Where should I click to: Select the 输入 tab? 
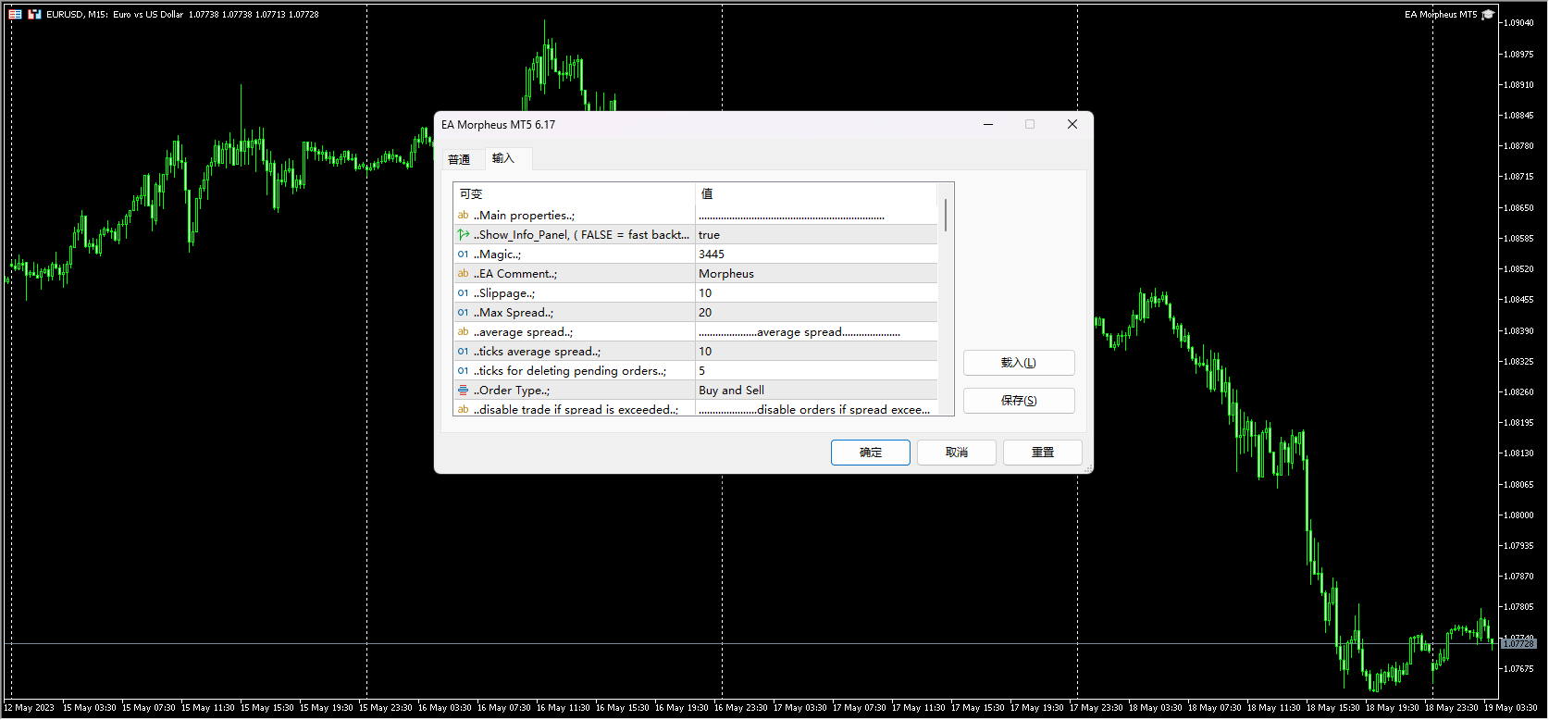click(x=502, y=158)
